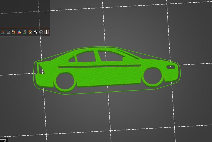
Task: Toggle the orange downward chevrons preview option
Action: pyautogui.click(x=3, y=32)
